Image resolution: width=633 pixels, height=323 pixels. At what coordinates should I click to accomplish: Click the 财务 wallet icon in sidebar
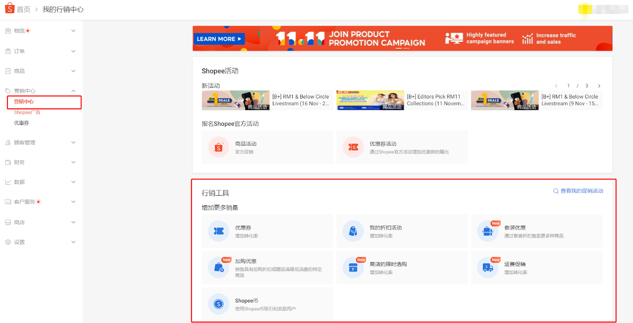click(8, 162)
